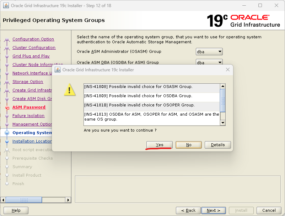Jump to Storage Option step
This screenshot has width=285, height=216.
click(x=28, y=82)
